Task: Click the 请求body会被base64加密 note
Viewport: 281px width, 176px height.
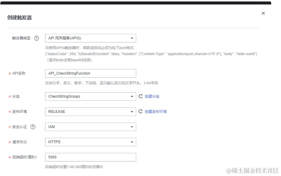Action: tap(69, 60)
